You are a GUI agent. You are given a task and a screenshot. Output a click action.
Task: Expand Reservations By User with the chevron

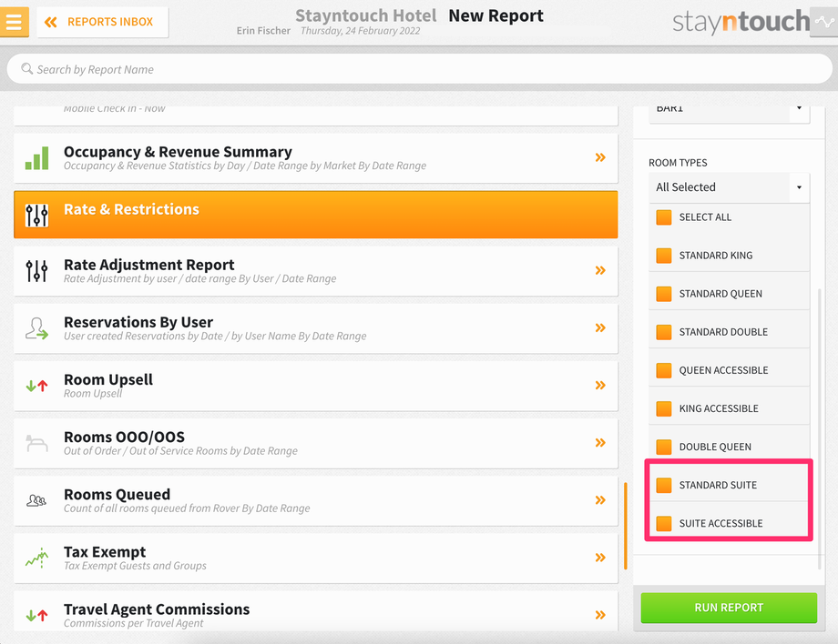point(600,327)
